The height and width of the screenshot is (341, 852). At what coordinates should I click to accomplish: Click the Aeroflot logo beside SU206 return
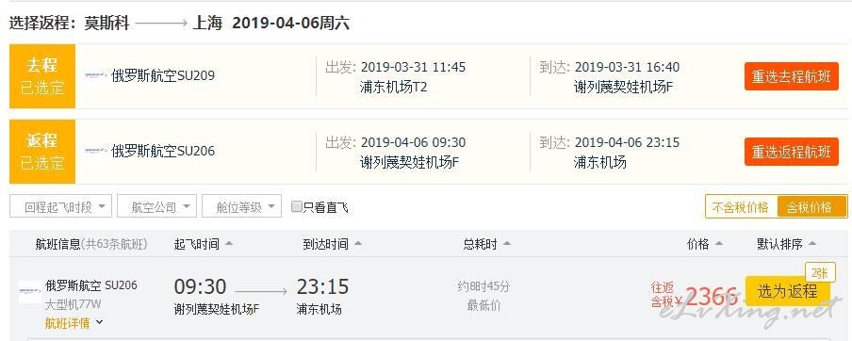pyautogui.click(x=96, y=151)
